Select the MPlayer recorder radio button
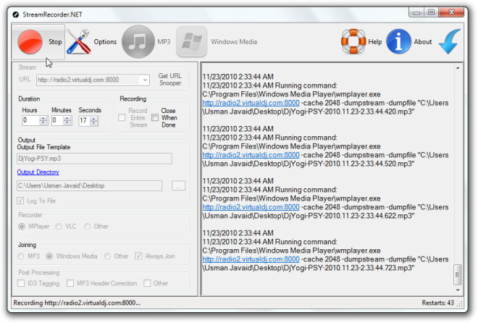 pos(22,227)
